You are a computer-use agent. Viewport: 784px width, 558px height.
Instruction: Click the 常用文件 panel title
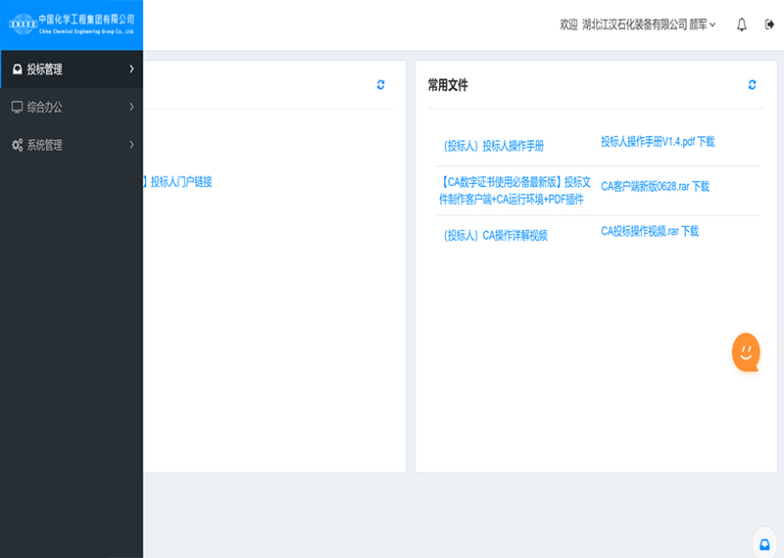[x=448, y=85]
